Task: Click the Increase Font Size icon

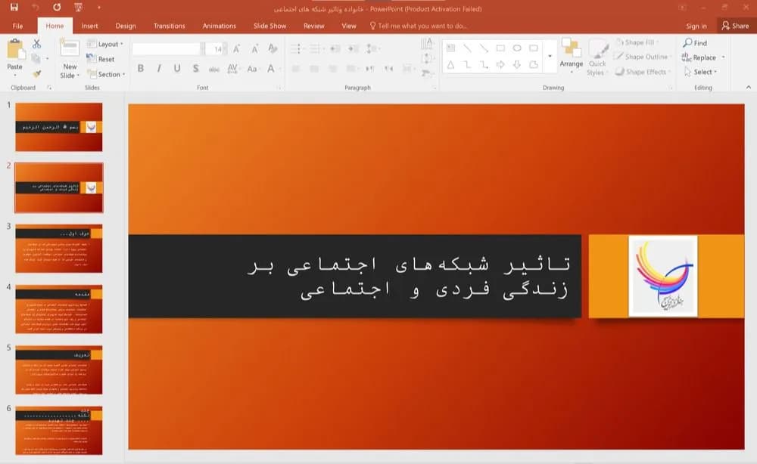Action: pyautogui.click(x=236, y=48)
